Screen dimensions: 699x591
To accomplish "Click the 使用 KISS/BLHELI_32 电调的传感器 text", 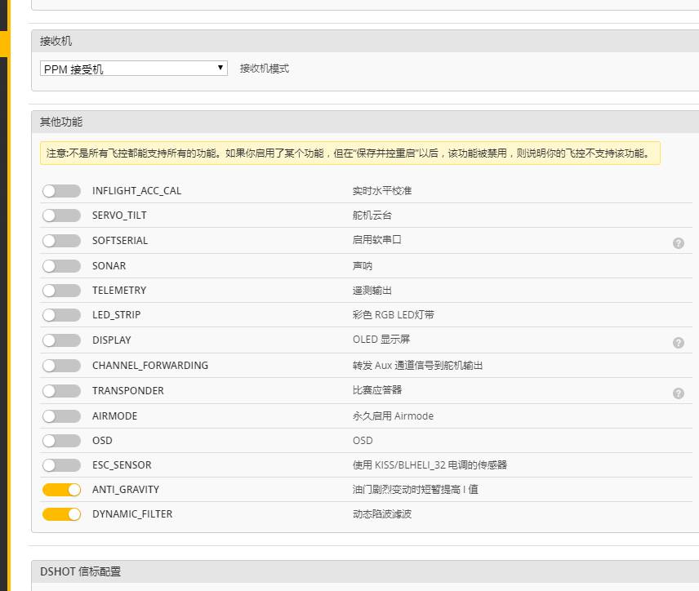I will coord(430,465).
